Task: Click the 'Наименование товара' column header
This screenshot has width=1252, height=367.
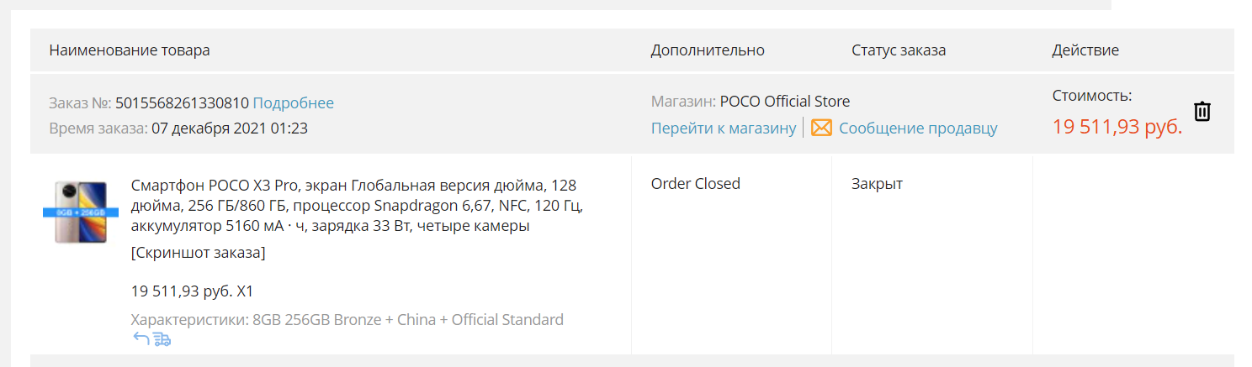Action: [130, 50]
